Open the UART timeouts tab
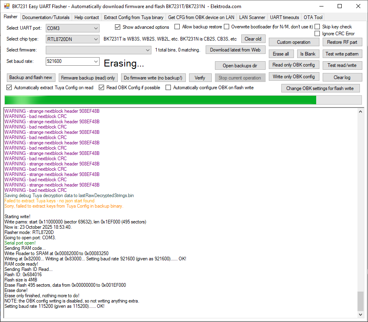Viewport: 368px width, 322px height. (x=285, y=17)
